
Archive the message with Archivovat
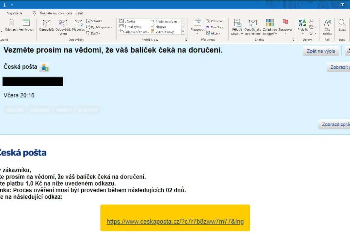[26, 25]
